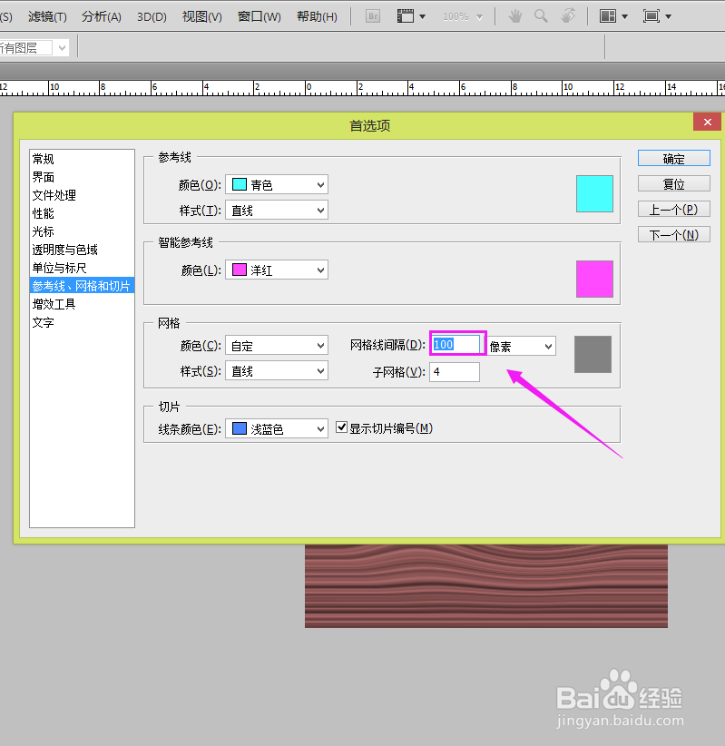Click the 网格线间隔 input field
The image size is (725, 746).
[456, 344]
